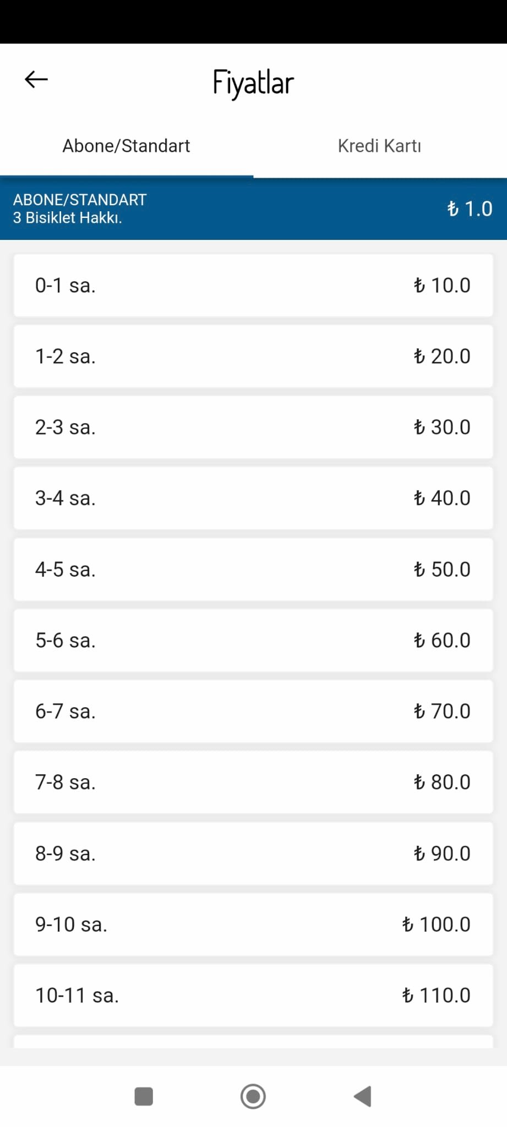Viewport: 507px width, 1127px height.
Task: Tap the back arrow in header
Action: [x=36, y=80]
